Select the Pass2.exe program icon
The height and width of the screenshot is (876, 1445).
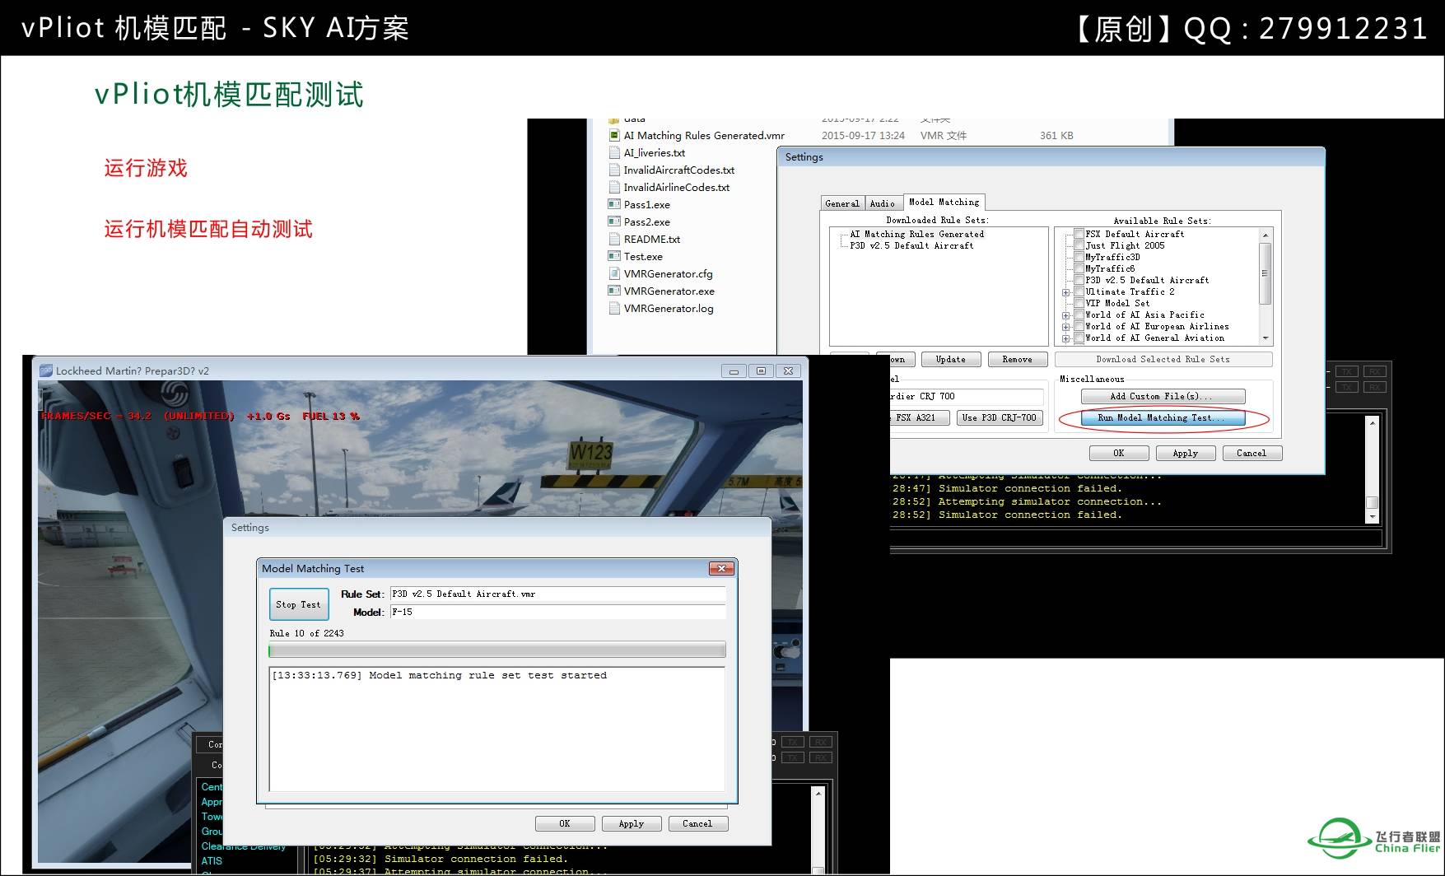coord(613,221)
